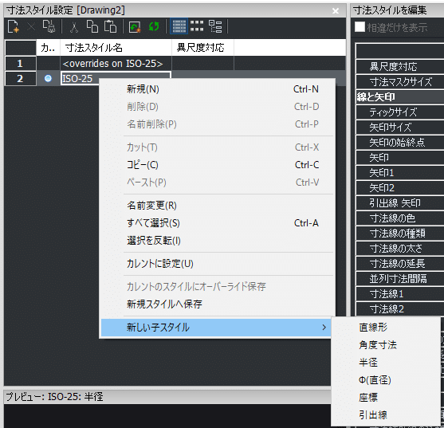Click ペースト(P) menu entry
The image size is (444, 428).
point(218,183)
